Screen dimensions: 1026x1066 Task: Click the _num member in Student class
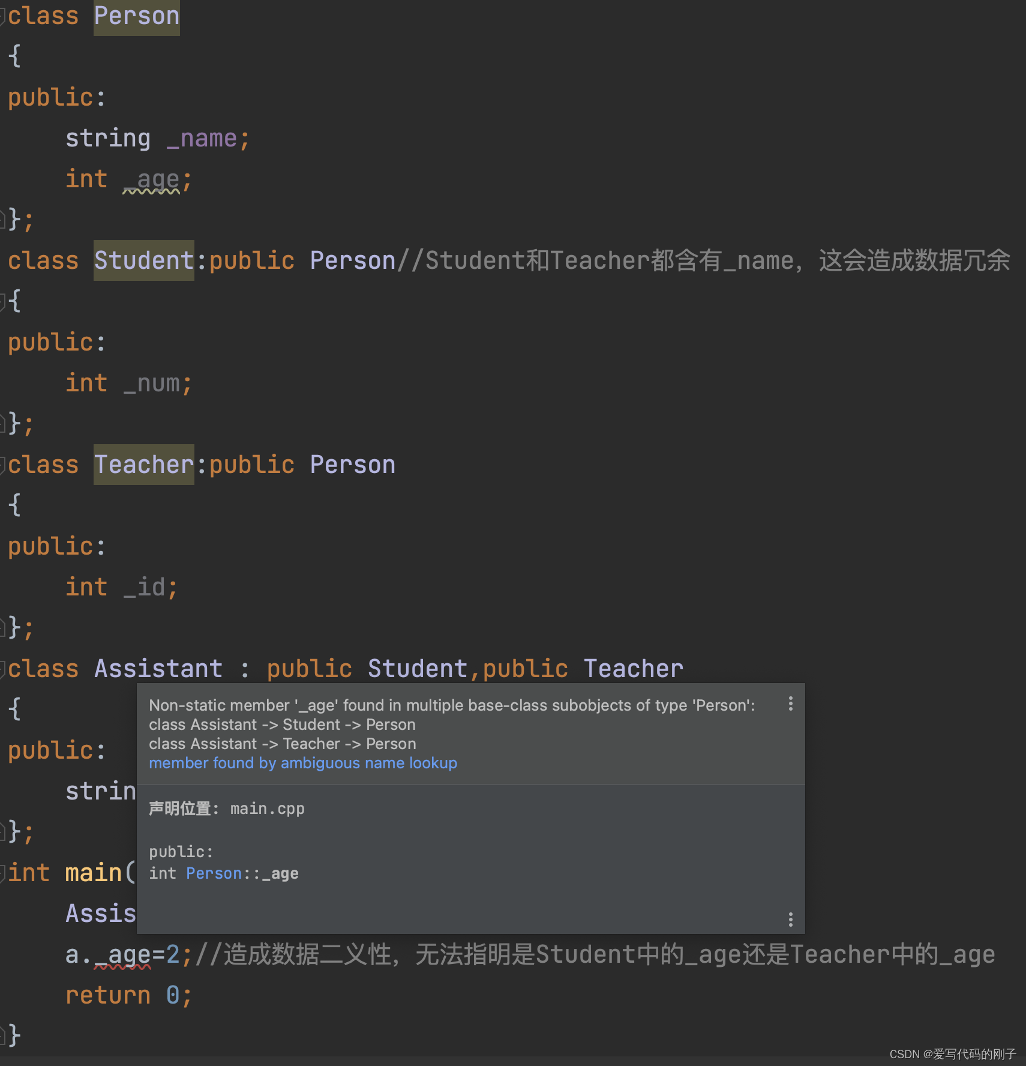pyautogui.click(x=151, y=384)
